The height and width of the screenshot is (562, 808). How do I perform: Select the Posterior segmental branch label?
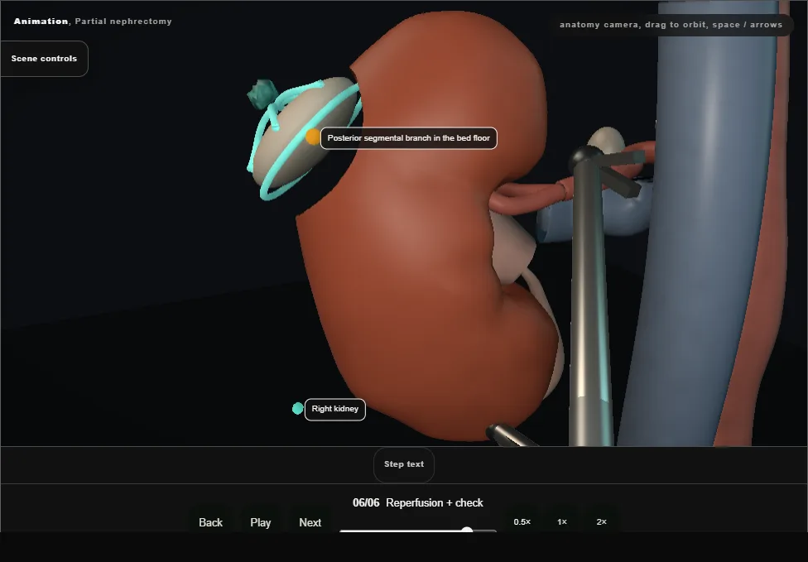[409, 138]
